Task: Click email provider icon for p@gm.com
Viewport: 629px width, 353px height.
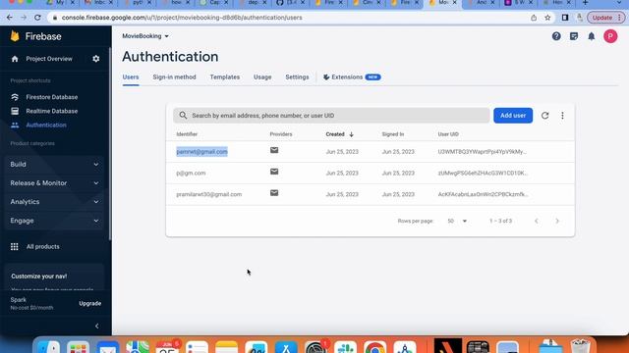Action: 274,172
